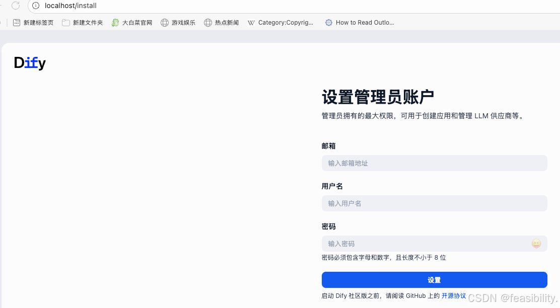Screen dimensions: 560x308
Task: Focus the 输入用户名 username field
Action: [x=434, y=203]
